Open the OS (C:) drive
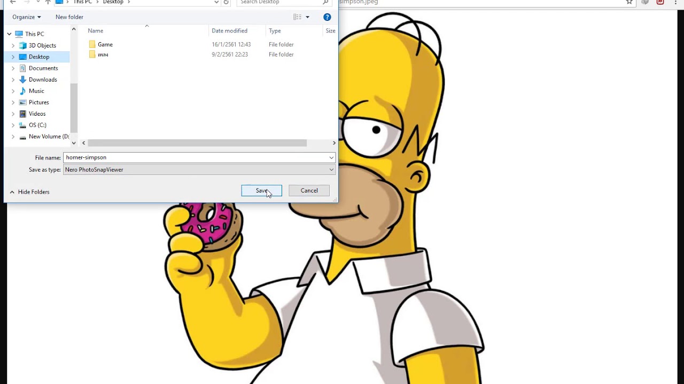Image resolution: width=684 pixels, height=384 pixels. tap(37, 125)
